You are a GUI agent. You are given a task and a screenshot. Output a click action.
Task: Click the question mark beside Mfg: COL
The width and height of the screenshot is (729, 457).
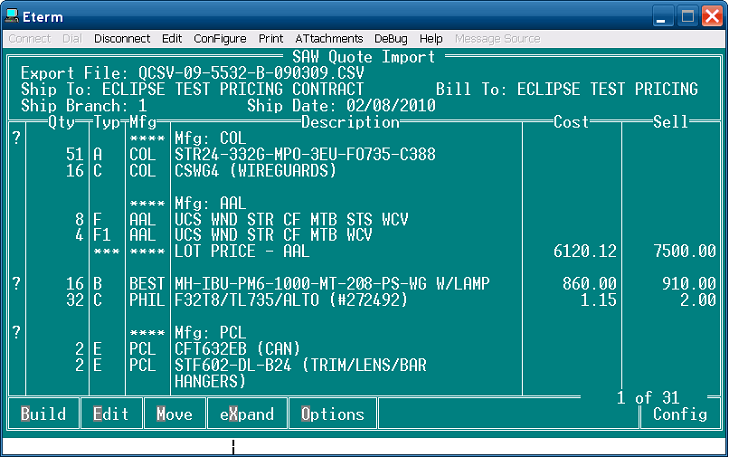pyautogui.click(x=16, y=138)
